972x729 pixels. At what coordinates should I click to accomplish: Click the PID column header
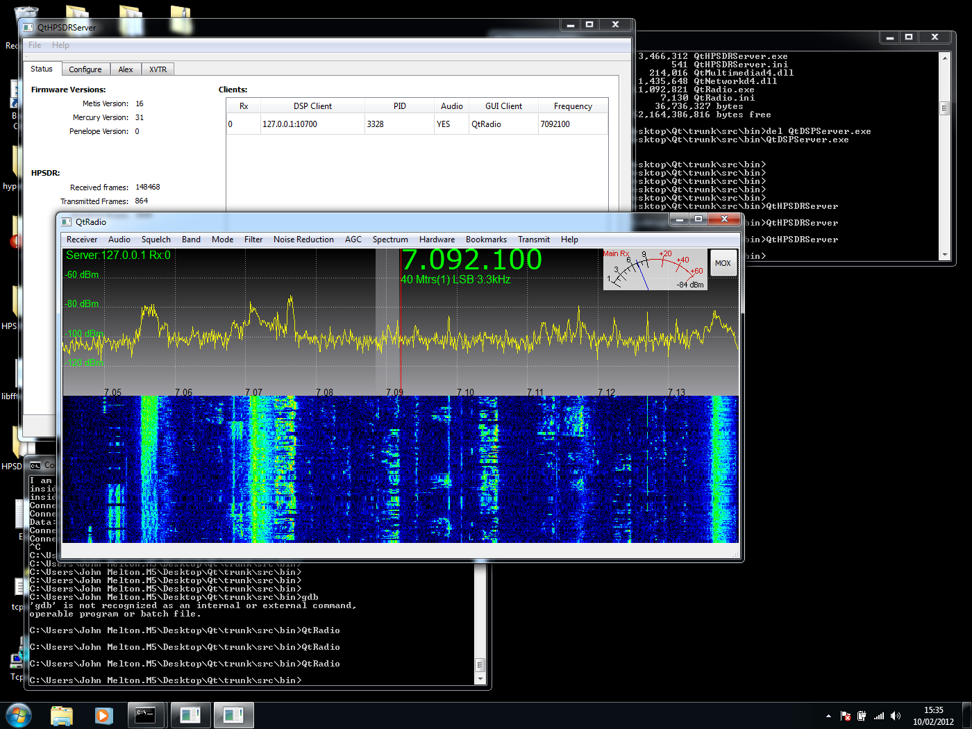pyautogui.click(x=400, y=106)
